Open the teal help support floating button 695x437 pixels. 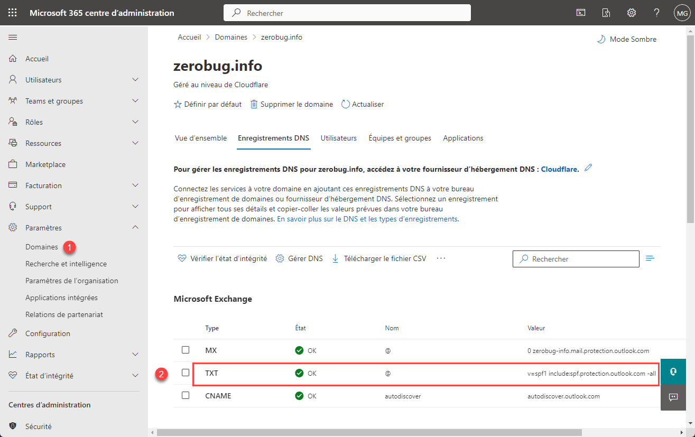coord(673,371)
